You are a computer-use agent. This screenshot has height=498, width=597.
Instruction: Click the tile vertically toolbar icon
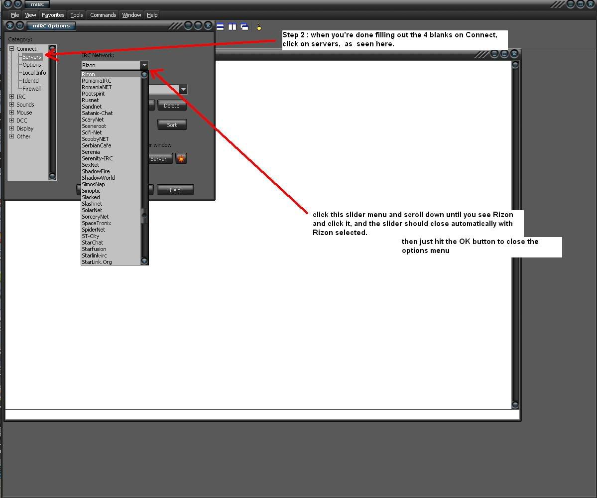(232, 27)
